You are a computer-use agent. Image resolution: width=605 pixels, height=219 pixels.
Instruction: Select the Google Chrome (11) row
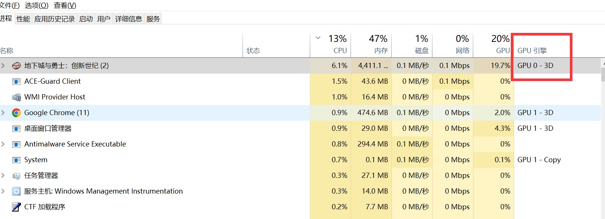click(x=300, y=113)
